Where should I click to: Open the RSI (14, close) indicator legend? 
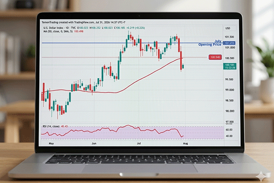pyautogui.click(x=51, y=126)
